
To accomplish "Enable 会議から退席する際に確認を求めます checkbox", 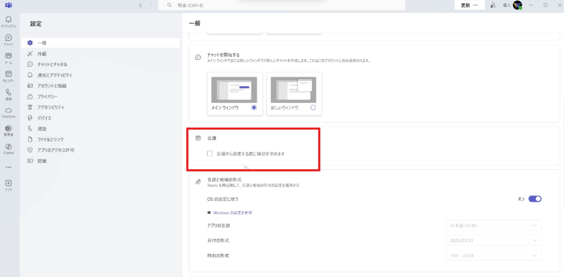I will [x=210, y=154].
